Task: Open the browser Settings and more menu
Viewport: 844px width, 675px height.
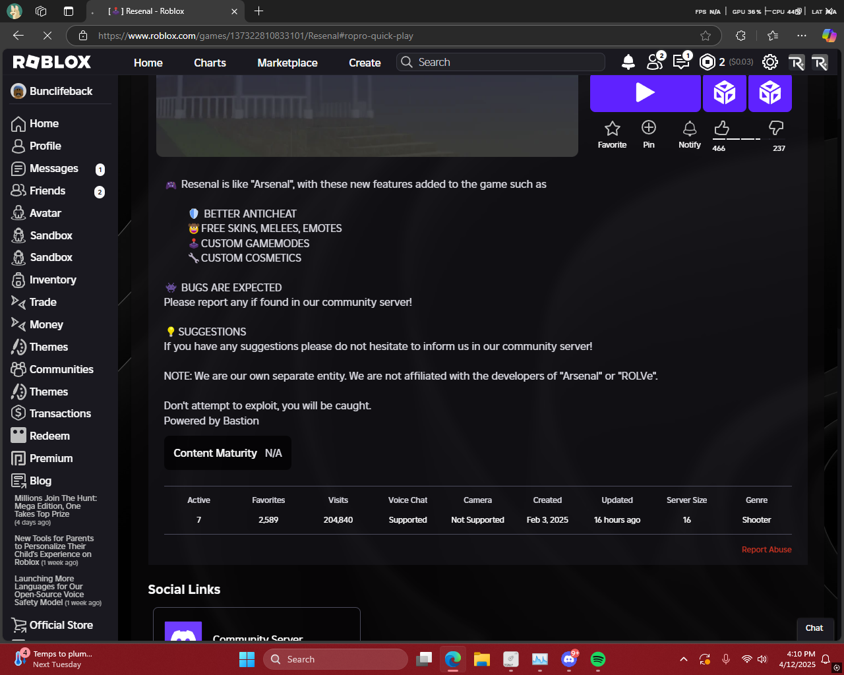Action: click(x=801, y=36)
